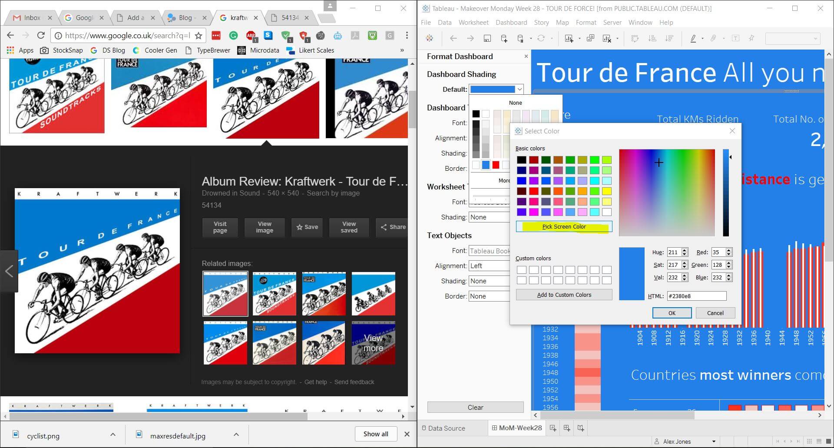Viewport: 834px width, 448px height.
Task: Open Text Objects Shading dropdown
Action: point(489,281)
